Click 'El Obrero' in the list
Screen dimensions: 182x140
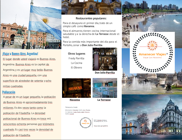coord(76,67)
